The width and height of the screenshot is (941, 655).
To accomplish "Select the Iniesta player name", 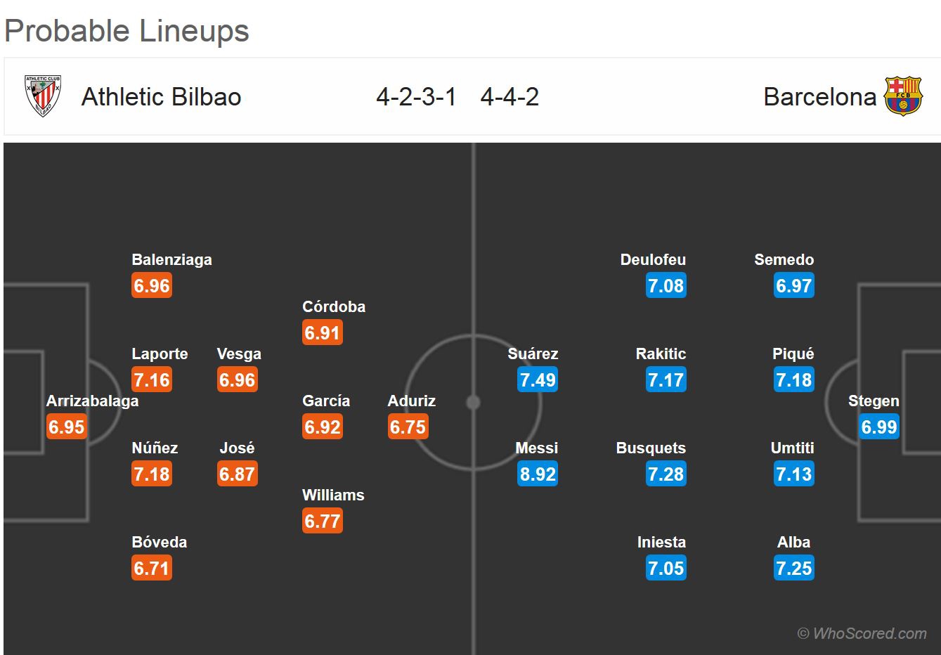I will point(661,542).
